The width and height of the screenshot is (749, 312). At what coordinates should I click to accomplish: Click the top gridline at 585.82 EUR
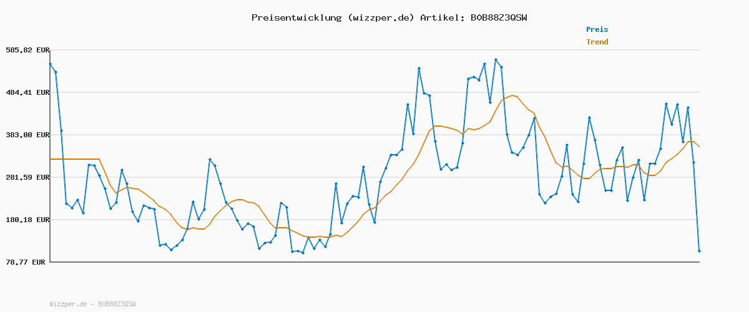pos(374,50)
